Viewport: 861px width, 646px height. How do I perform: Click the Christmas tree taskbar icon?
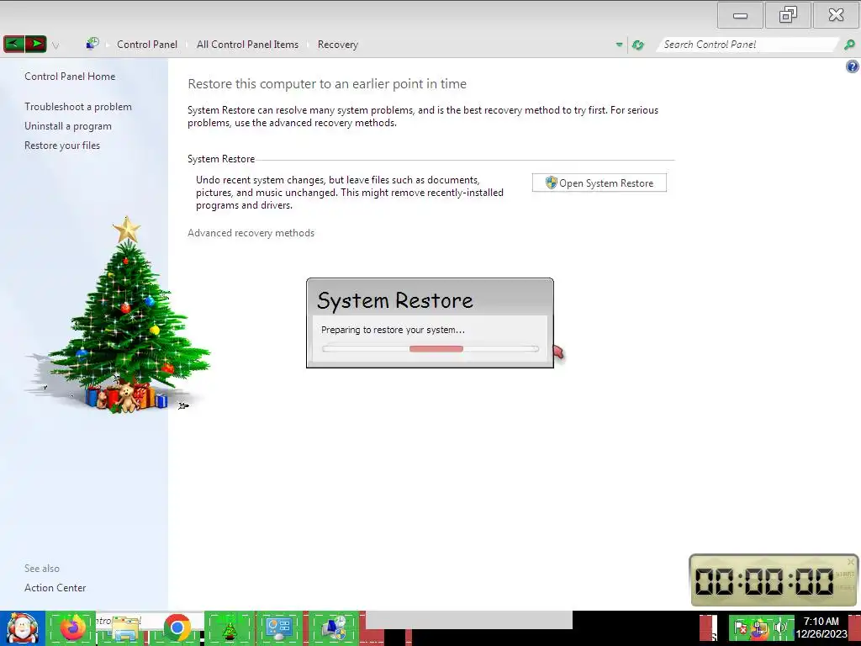pos(229,627)
